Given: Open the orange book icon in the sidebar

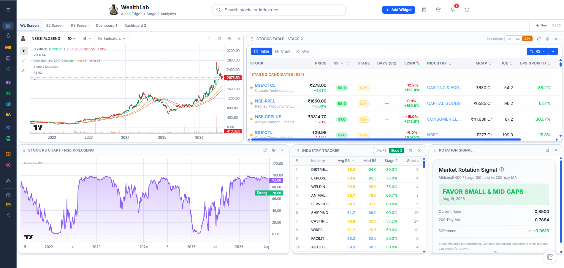Looking at the screenshot, I should (8, 154).
